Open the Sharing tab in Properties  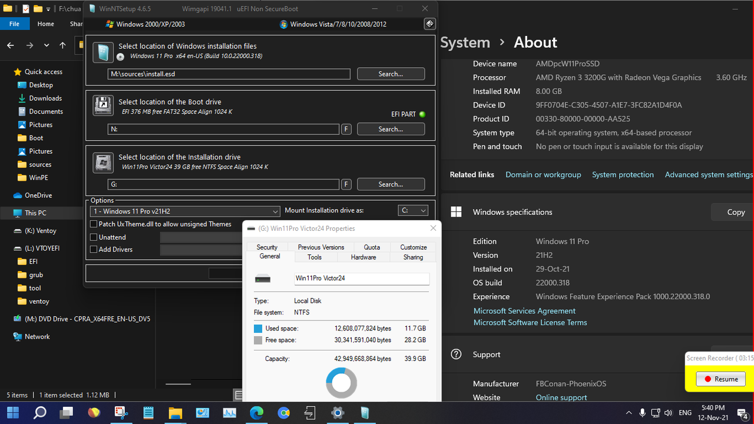point(413,257)
